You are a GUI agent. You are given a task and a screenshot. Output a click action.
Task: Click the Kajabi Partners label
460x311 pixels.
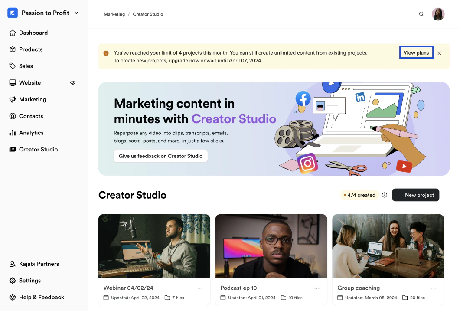coord(39,264)
